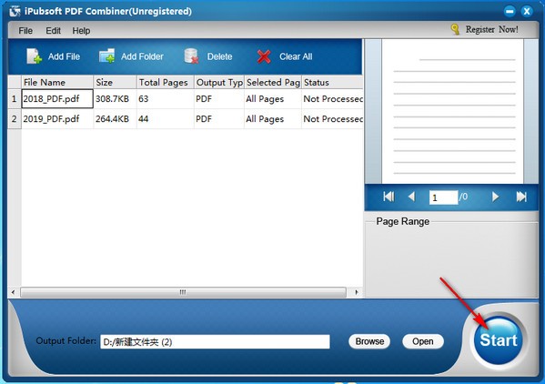Click the Total Pages column header
Screen dimensions: 545x384
[165, 83]
